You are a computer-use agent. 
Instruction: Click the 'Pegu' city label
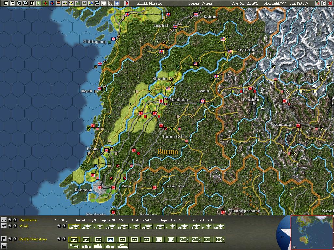[126, 186]
